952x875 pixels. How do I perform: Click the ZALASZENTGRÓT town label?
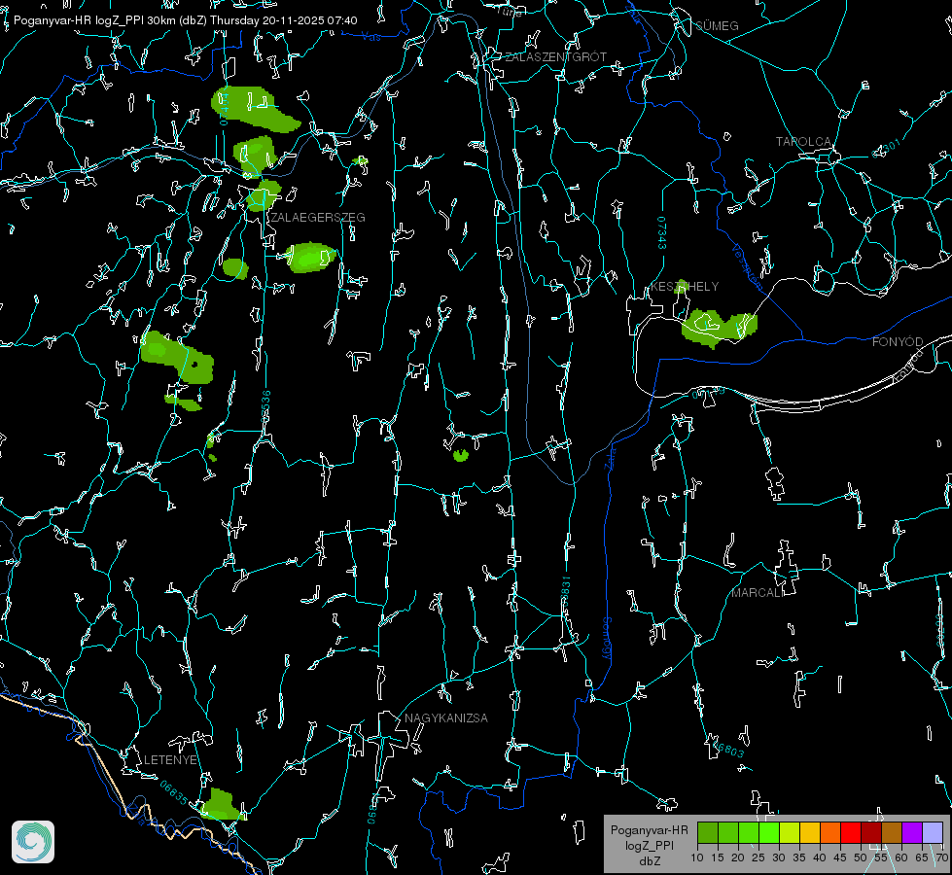point(555,56)
